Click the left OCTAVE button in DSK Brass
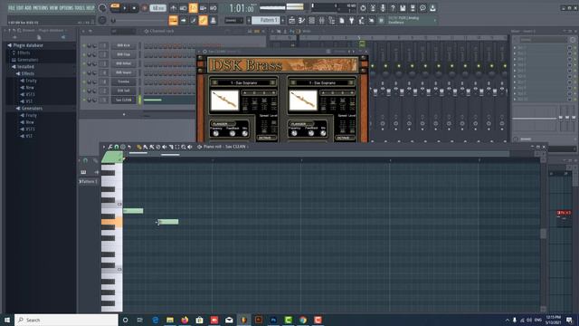This screenshot has height=326, width=579. tap(267, 138)
